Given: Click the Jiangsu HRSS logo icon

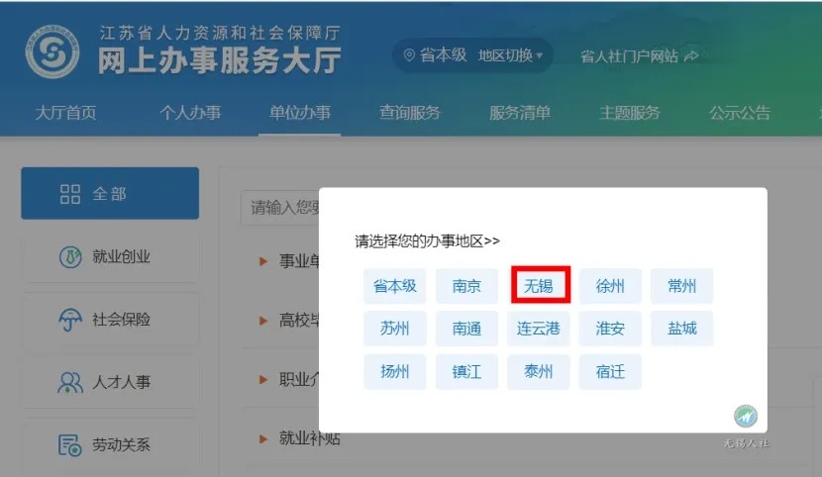Looking at the screenshot, I should click(x=51, y=55).
